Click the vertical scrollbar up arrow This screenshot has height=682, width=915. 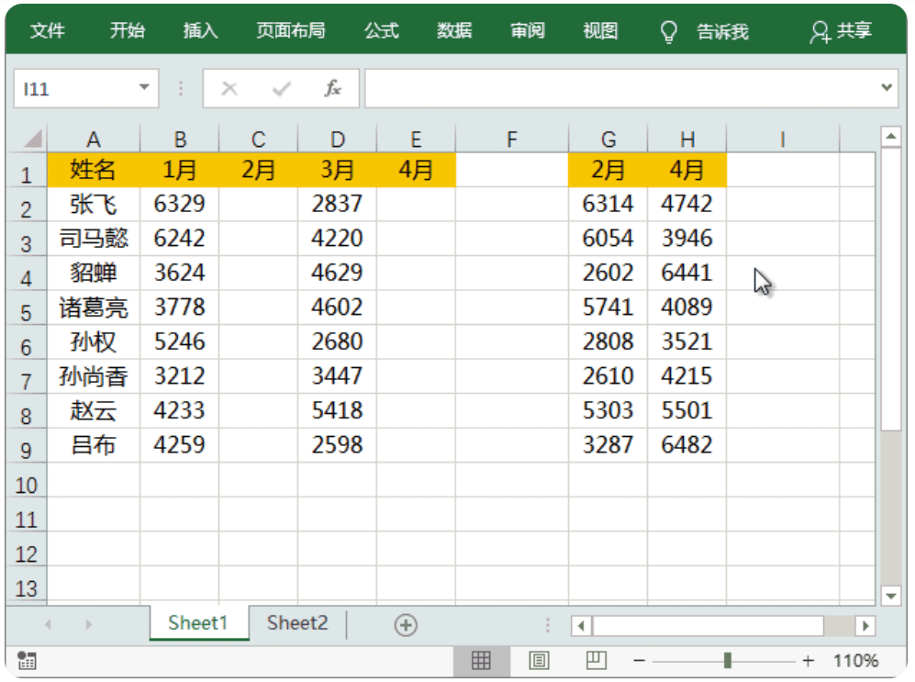[x=890, y=137]
